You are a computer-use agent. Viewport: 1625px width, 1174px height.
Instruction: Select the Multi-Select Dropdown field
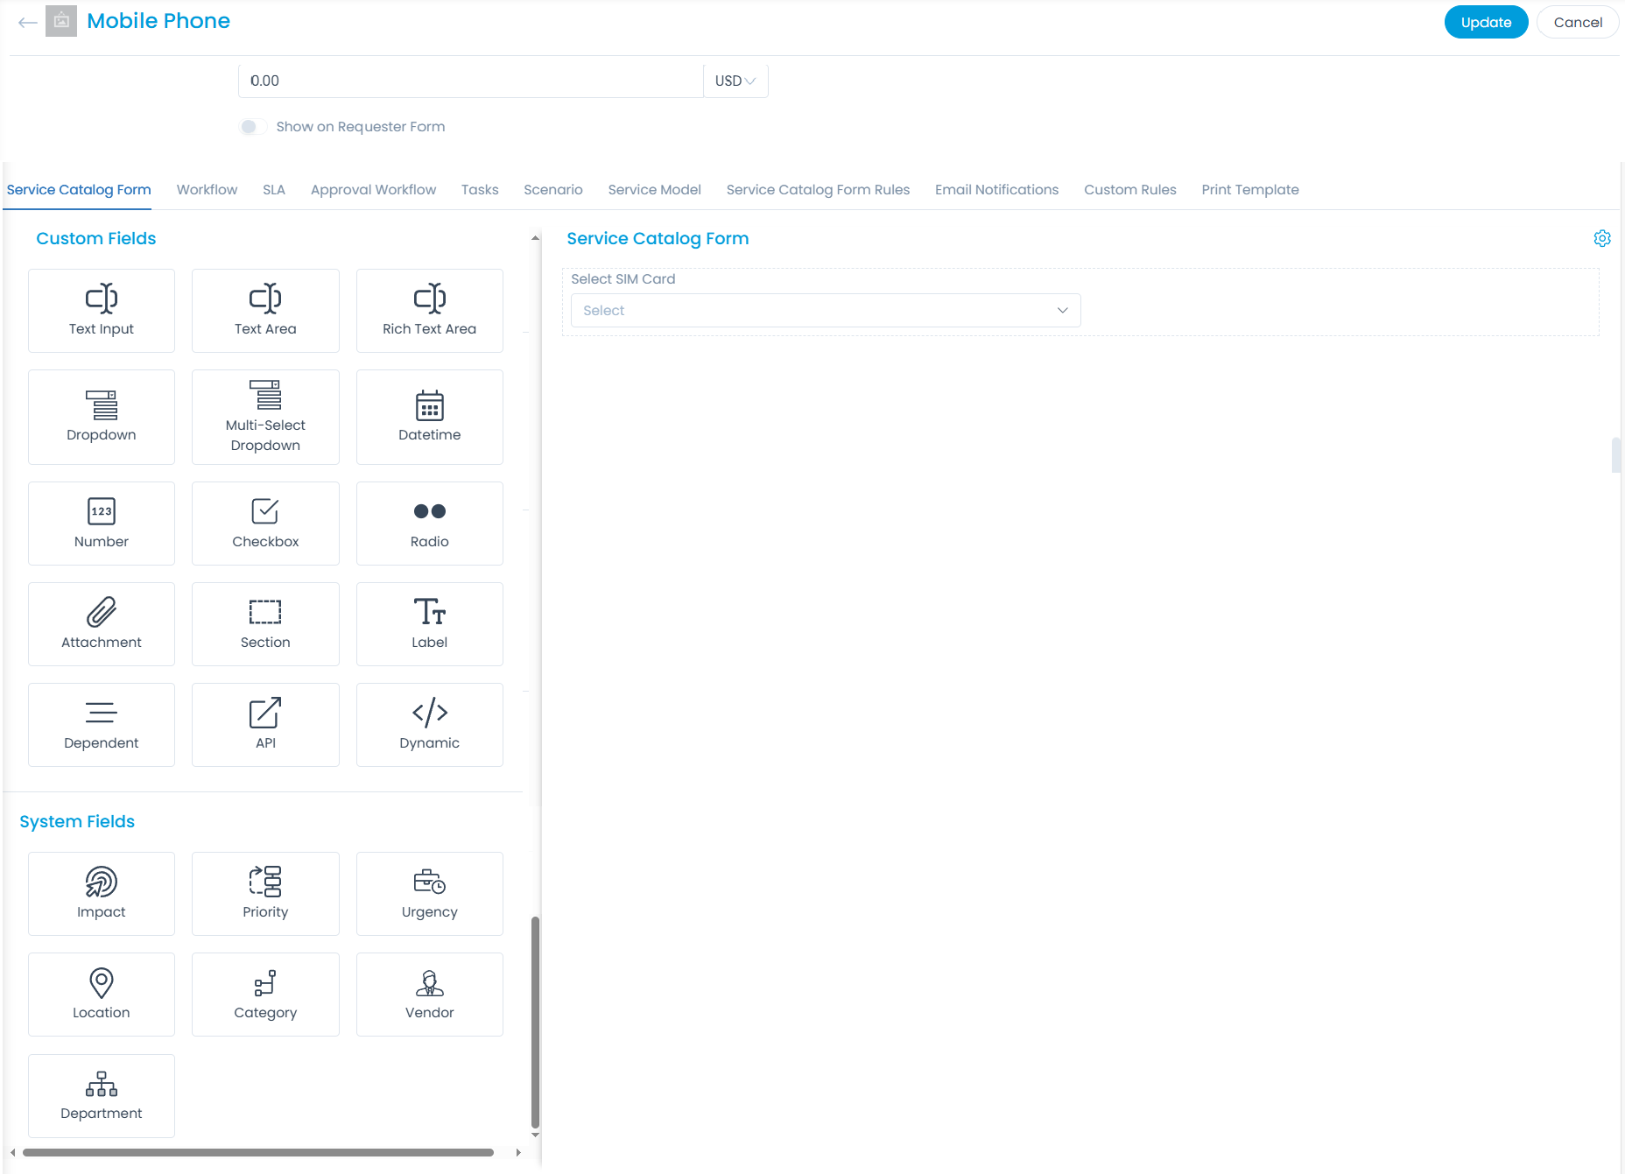click(264, 417)
